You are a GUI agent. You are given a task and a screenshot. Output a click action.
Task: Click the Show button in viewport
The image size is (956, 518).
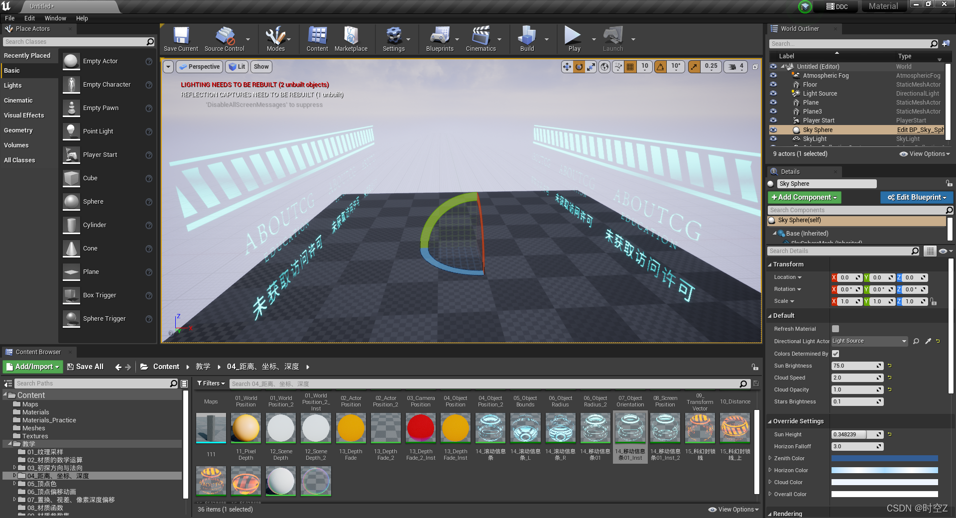pyautogui.click(x=261, y=67)
